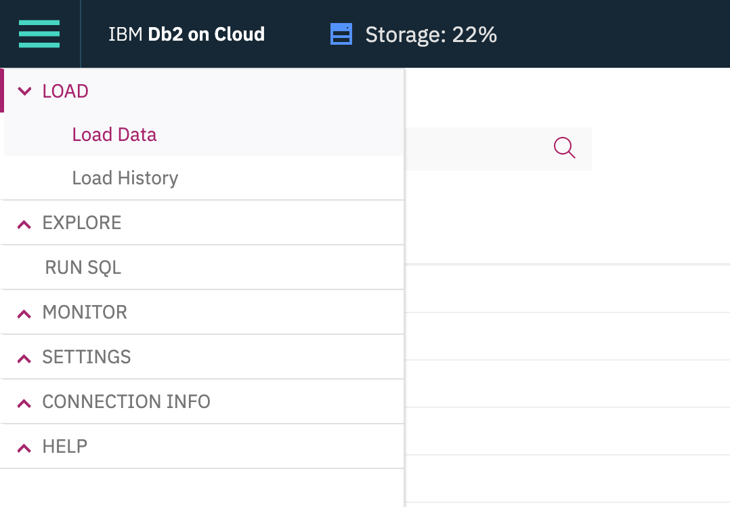
Task: Open the SETTINGS menu label
Action: coord(87,357)
